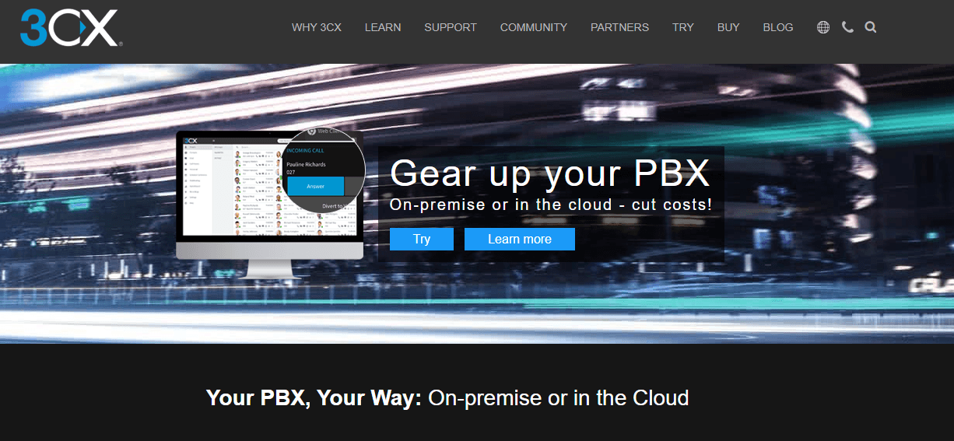Open the LEARN menu item
954x441 pixels.
(383, 27)
